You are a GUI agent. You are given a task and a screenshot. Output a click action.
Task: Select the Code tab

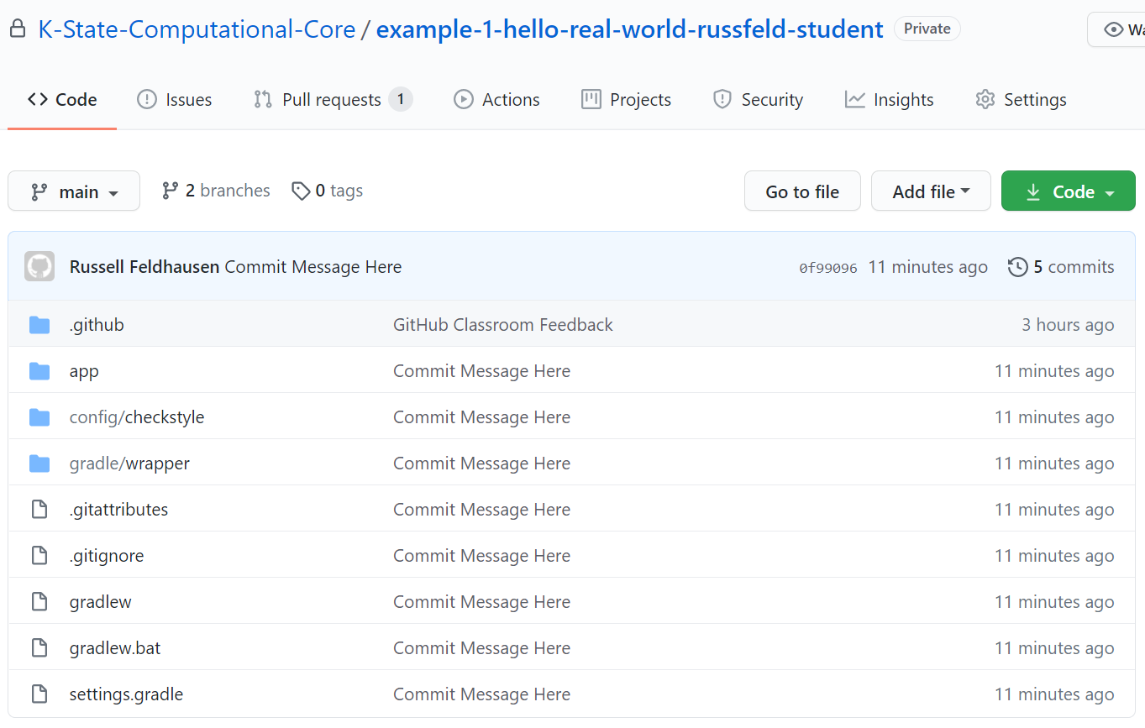62,99
